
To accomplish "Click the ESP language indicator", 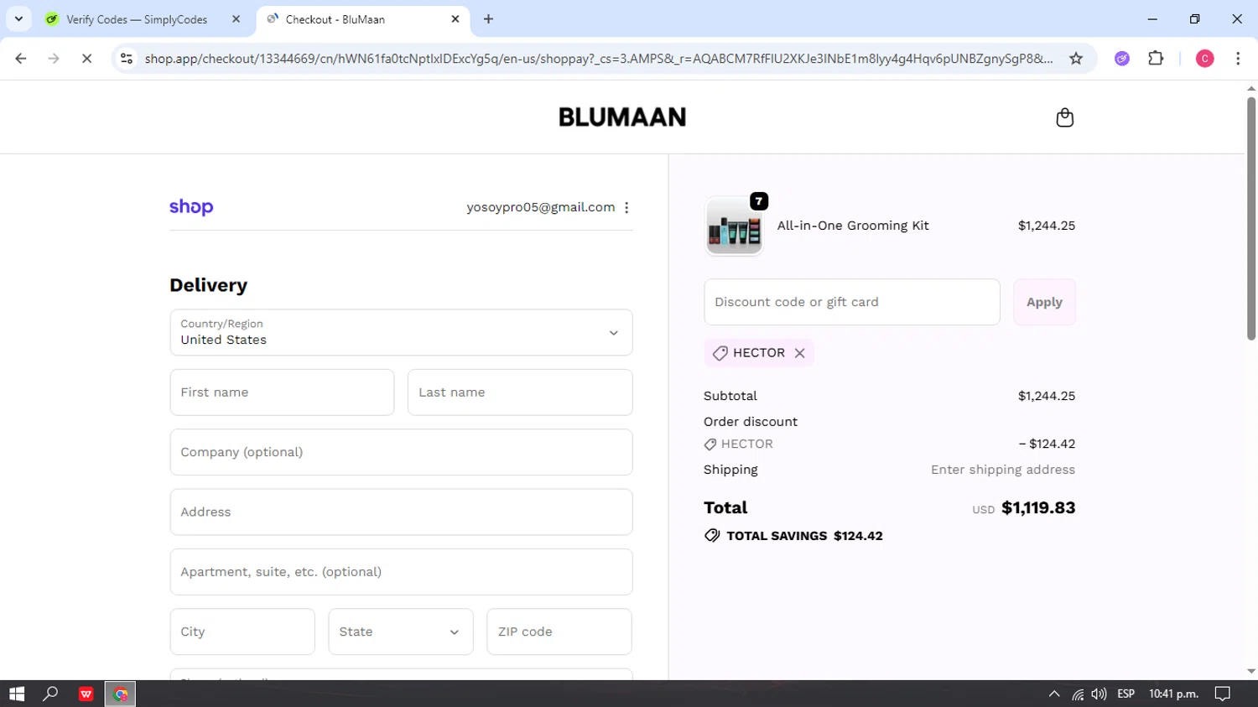I will (1126, 694).
